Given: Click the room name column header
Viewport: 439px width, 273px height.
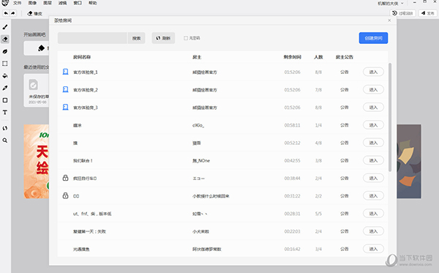Looking at the screenshot, I should [x=82, y=57].
